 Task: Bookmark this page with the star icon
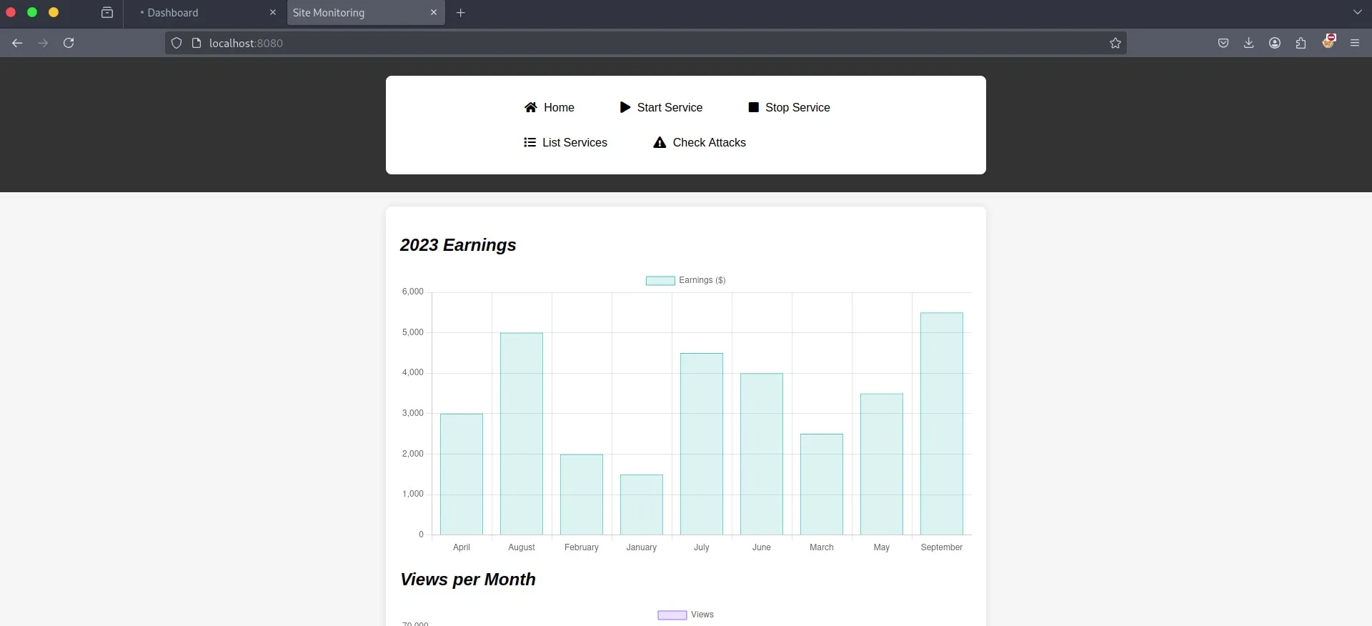coord(1115,43)
